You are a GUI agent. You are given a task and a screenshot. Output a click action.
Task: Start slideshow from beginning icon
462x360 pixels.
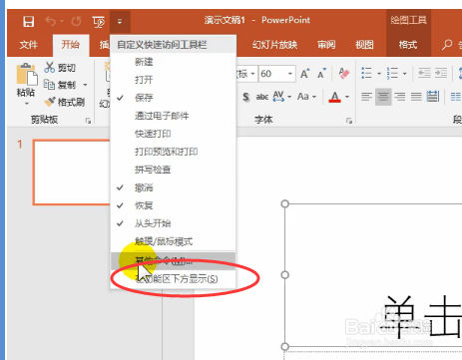click(99, 22)
